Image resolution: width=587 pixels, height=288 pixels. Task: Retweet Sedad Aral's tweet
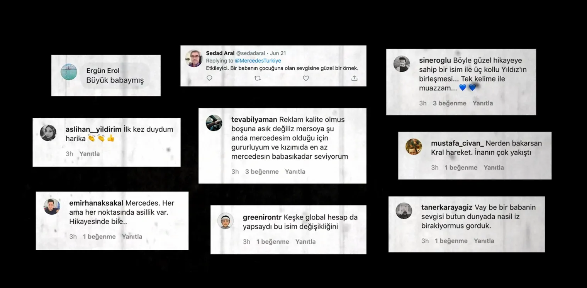coord(258,78)
